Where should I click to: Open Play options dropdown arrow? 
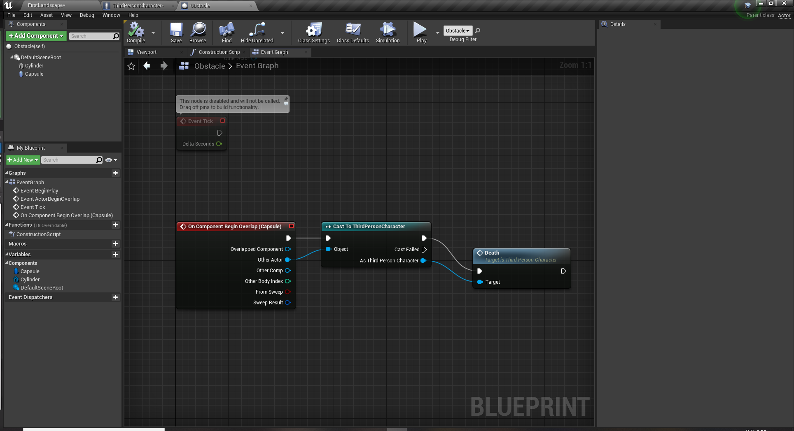click(x=437, y=33)
